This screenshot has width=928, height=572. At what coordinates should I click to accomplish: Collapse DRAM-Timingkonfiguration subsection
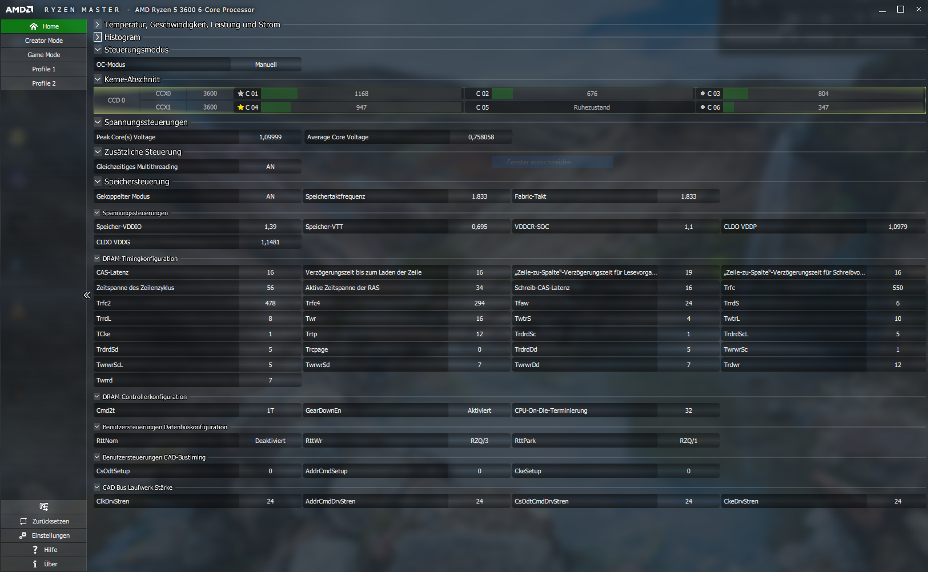point(97,259)
